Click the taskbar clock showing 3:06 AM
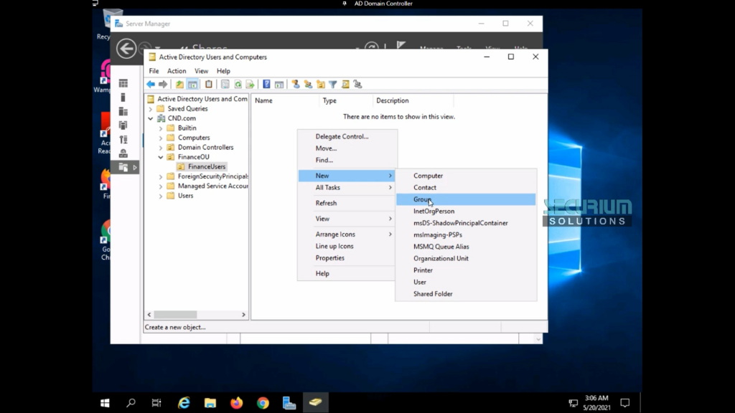The height and width of the screenshot is (413, 735). click(x=596, y=403)
